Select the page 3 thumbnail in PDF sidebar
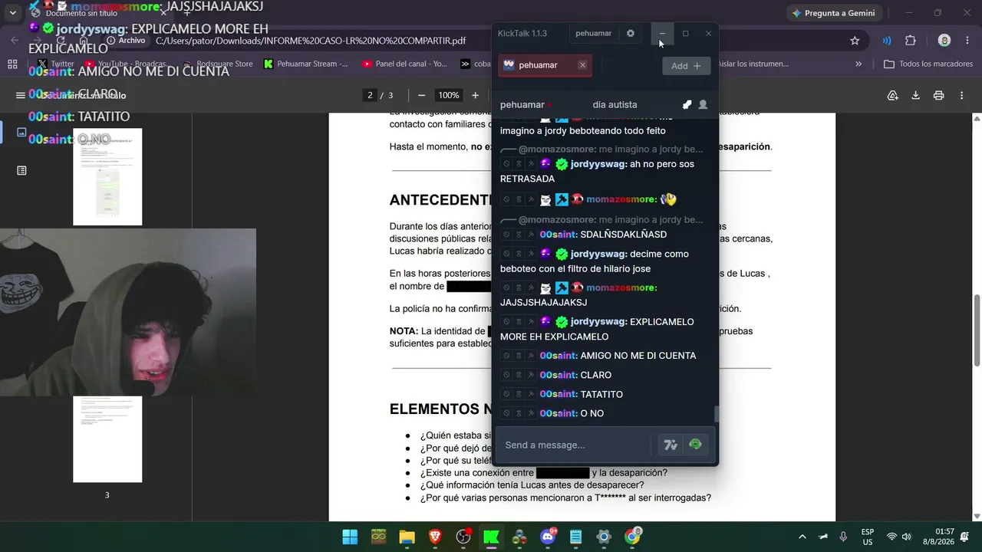This screenshot has width=982, height=552. point(107,439)
